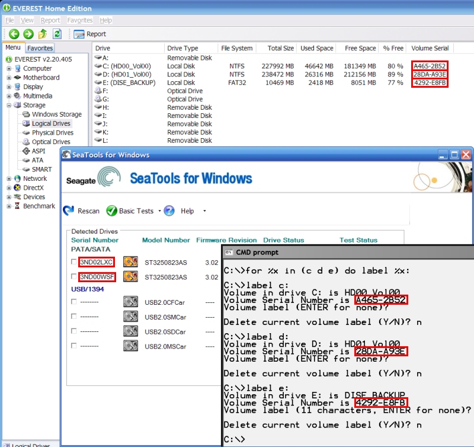474x447 pixels.
Task: Open the View menu
Action: pos(27,20)
